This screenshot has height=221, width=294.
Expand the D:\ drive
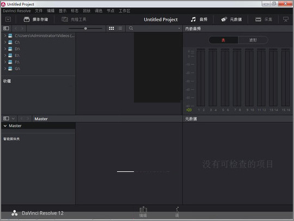tap(5, 49)
